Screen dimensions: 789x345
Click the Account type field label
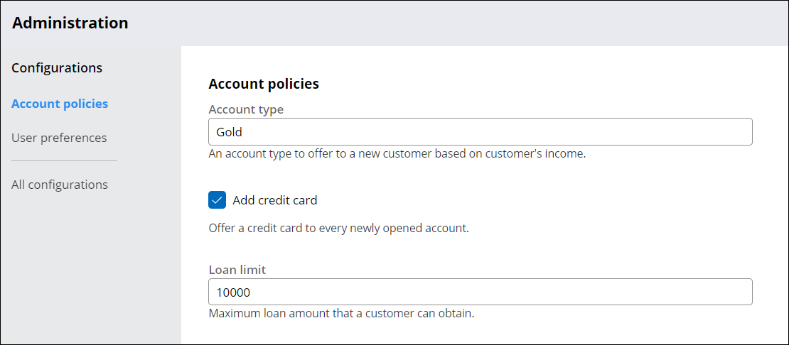[246, 109]
